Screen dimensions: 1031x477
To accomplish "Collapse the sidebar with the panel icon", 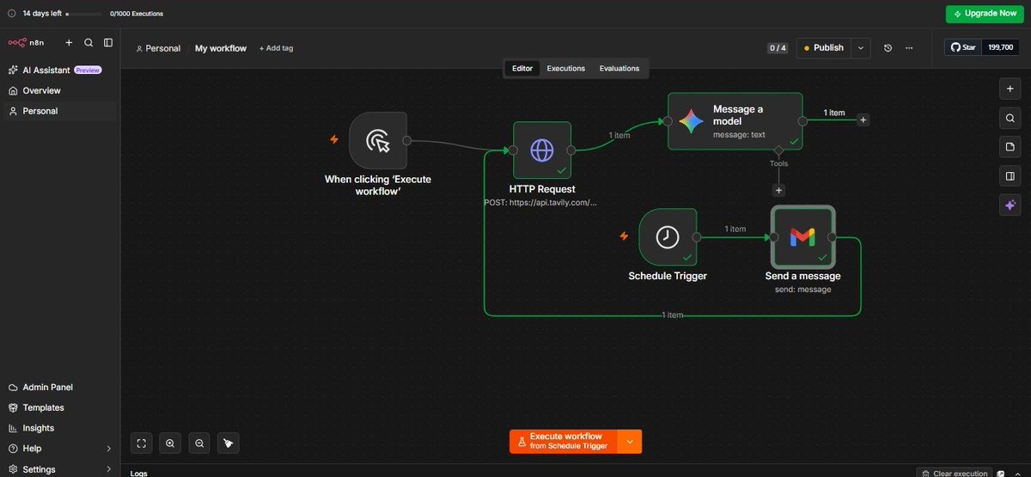I will (x=108, y=42).
